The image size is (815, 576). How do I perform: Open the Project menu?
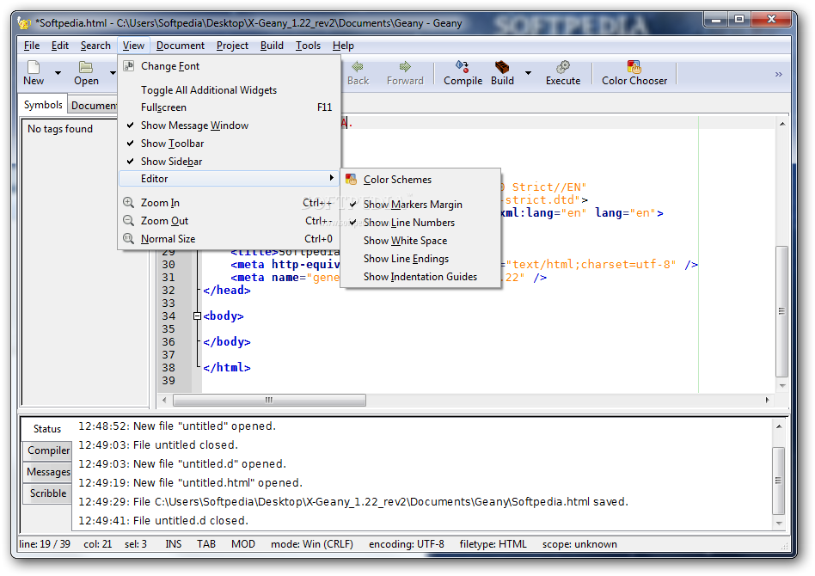tap(232, 46)
